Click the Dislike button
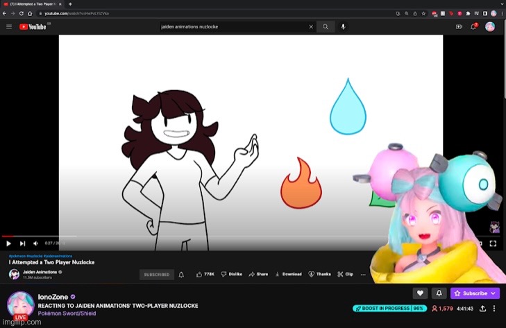 231,274
